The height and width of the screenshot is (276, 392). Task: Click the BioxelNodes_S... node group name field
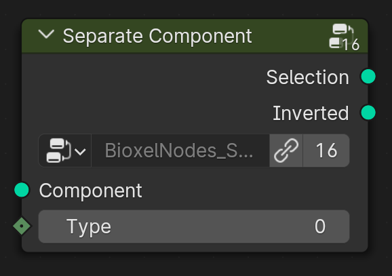click(x=180, y=151)
